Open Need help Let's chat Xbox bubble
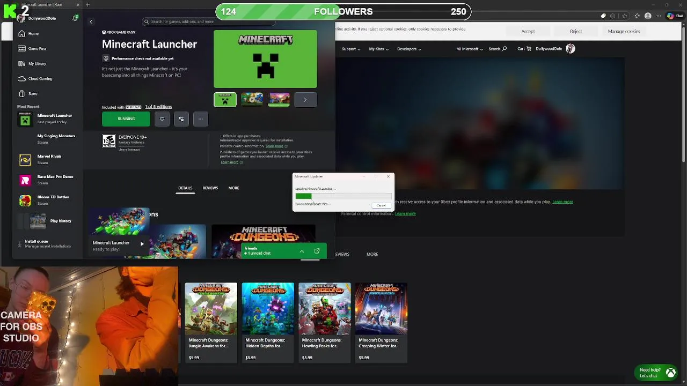This screenshot has height=386, width=687. pyautogui.click(x=656, y=373)
